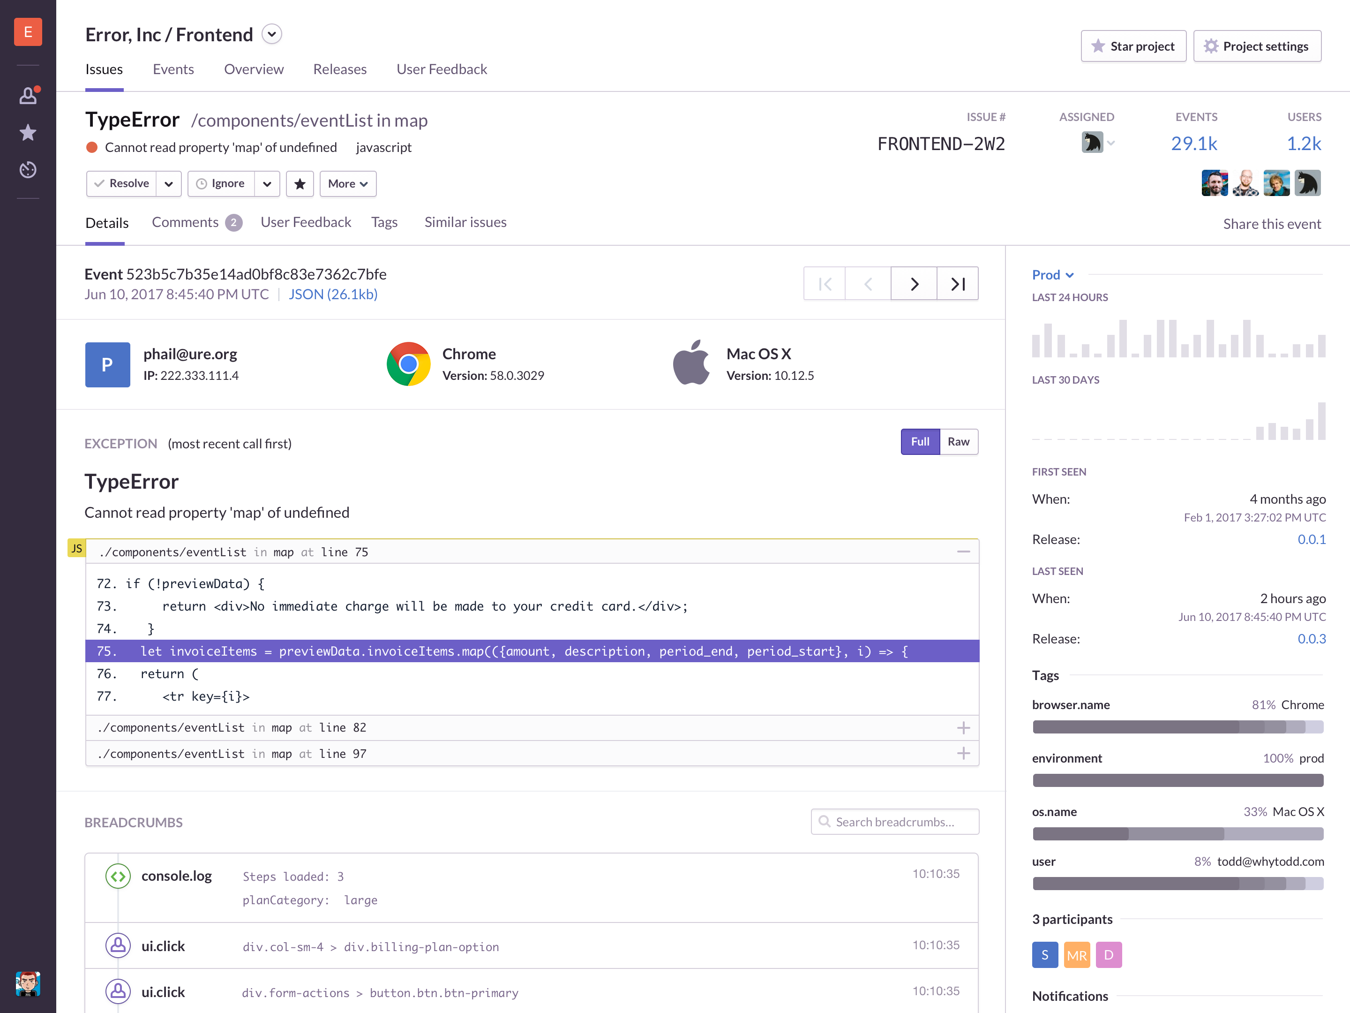
Task: Click the JS platform badge
Action: pyautogui.click(x=76, y=548)
